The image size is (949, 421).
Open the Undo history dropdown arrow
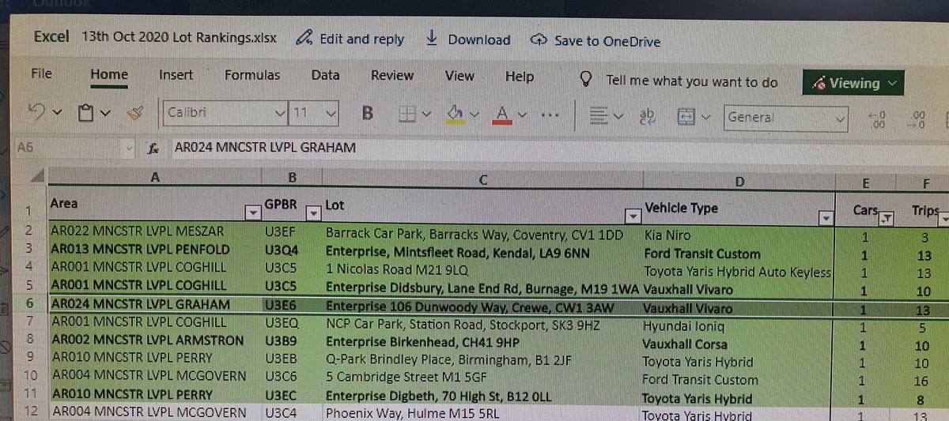[x=58, y=114]
